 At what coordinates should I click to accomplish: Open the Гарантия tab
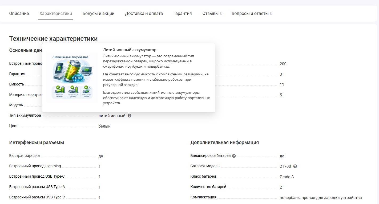coord(182,14)
